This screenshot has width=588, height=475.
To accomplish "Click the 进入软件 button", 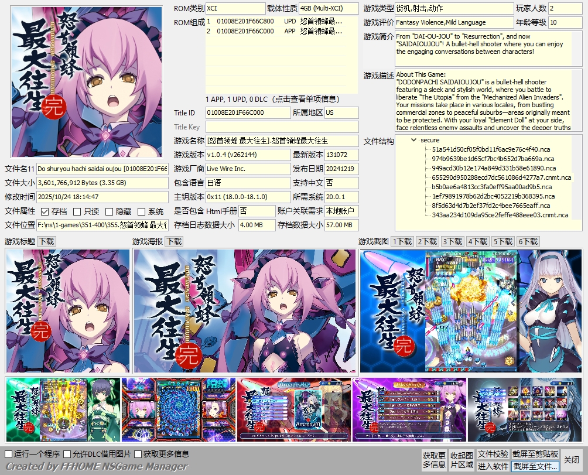I will pyautogui.click(x=493, y=466).
